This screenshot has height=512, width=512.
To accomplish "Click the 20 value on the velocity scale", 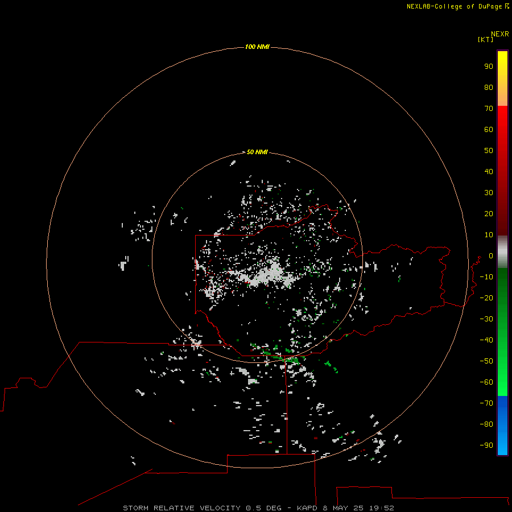I will (489, 214).
